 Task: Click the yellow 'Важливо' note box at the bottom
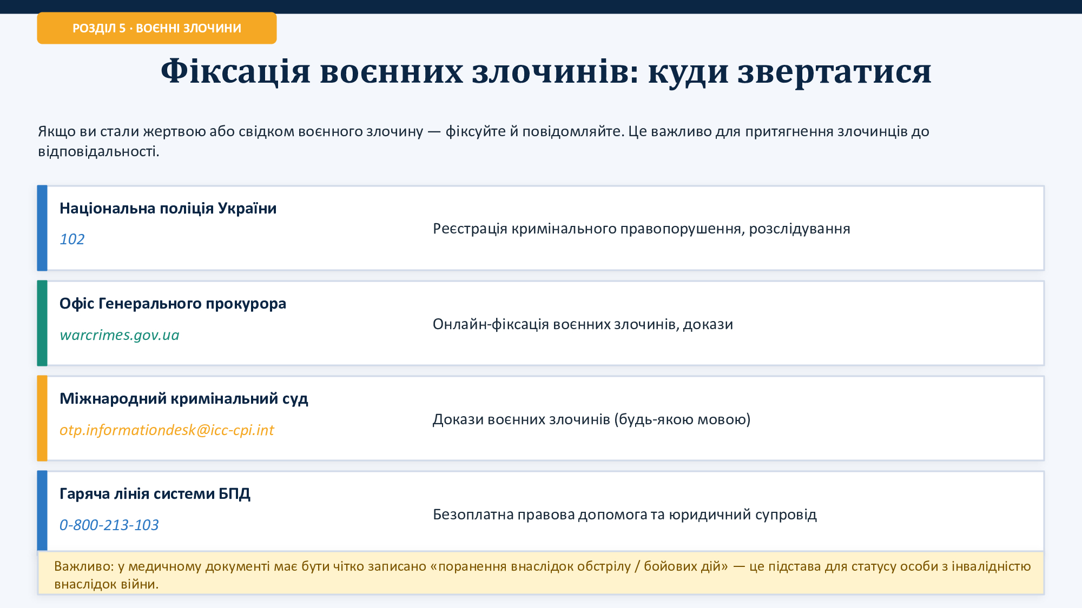(541, 574)
